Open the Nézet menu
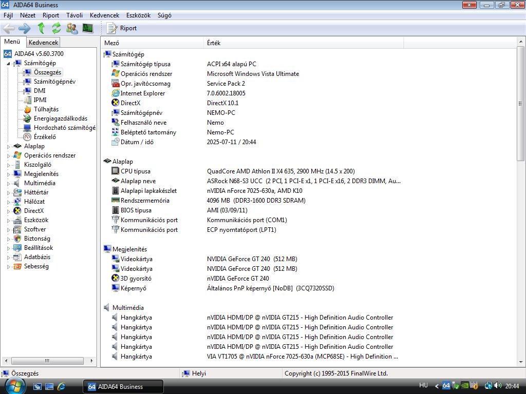 tap(28, 15)
